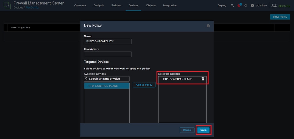Remove FTD-CONTROL-PLANE using trash icon
The height and width of the screenshot is (139, 294).
click(203, 79)
